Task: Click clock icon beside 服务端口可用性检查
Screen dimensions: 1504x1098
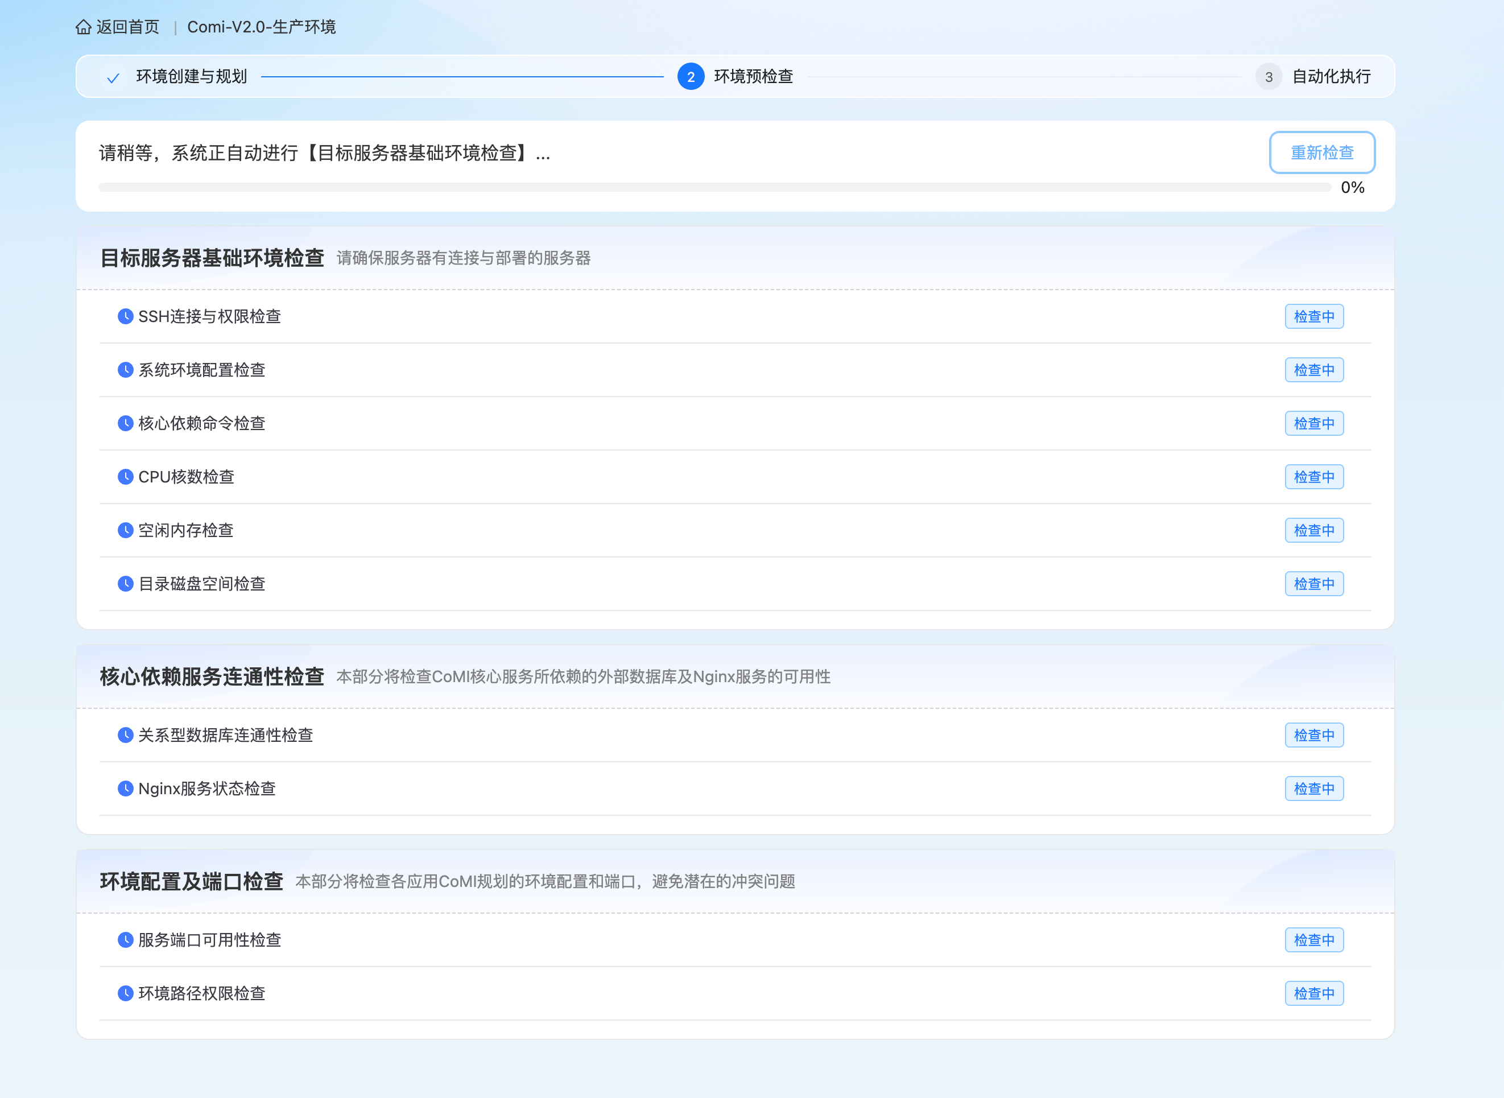Action: coord(125,940)
